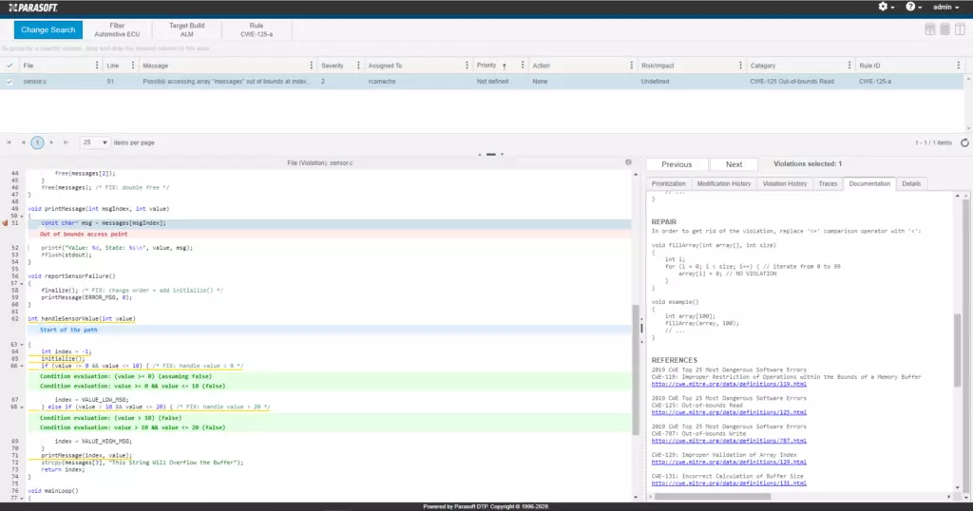973x511 pixels.
Task: Click the Next violation button
Action: pos(734,164)
